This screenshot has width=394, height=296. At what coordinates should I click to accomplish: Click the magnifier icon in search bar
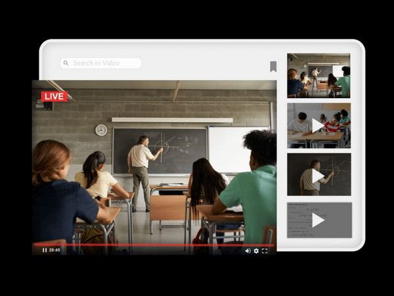tap(66, 63)
